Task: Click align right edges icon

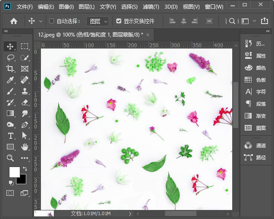Action: [x=194, y=21]
